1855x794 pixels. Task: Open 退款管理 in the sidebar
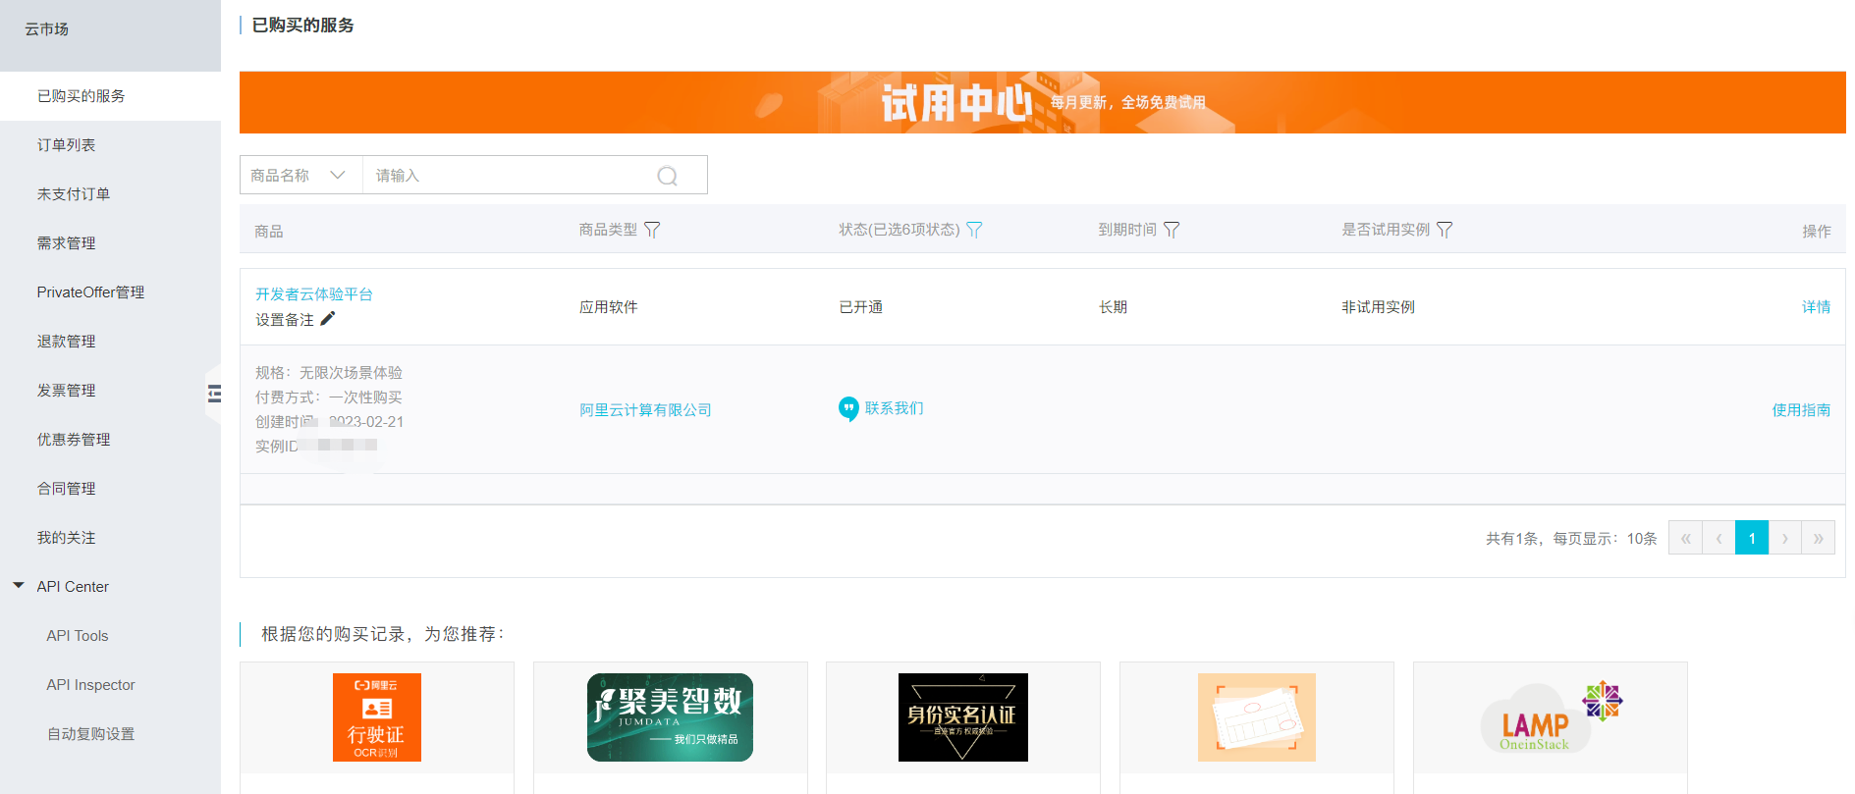(x=110, y=342)
